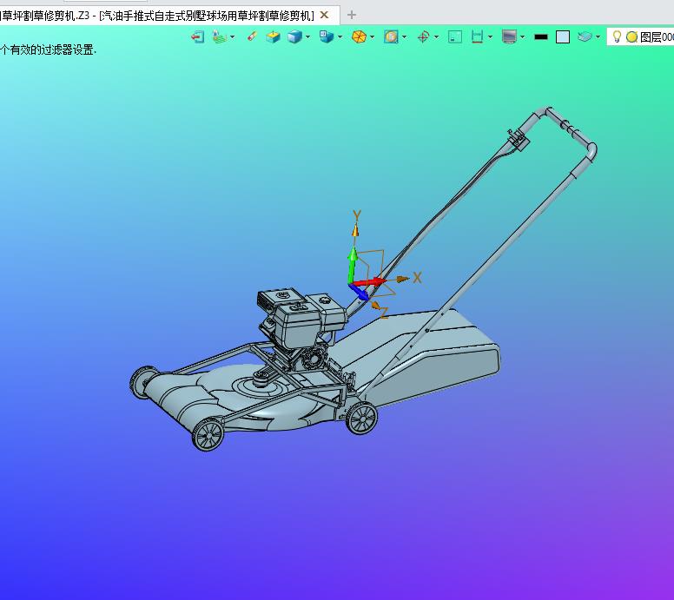The width and height of the screenshot is (674, 600).
Task: Click the red X-axis arrow of triad
Action: (x=368, y=282)
